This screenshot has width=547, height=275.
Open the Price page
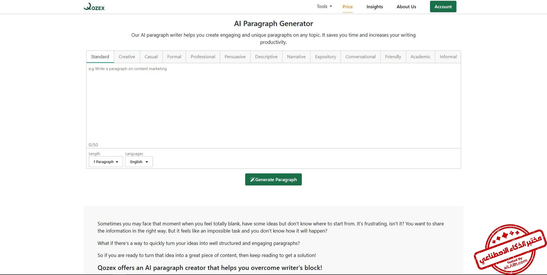coord(347,7)
